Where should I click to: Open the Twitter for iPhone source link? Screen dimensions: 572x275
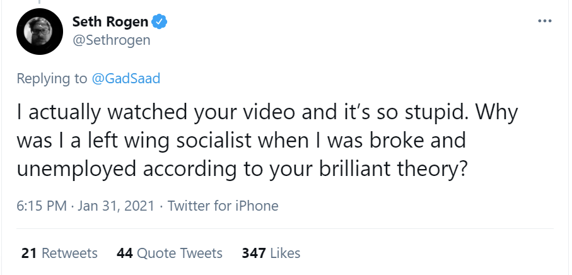coord(223,206)
